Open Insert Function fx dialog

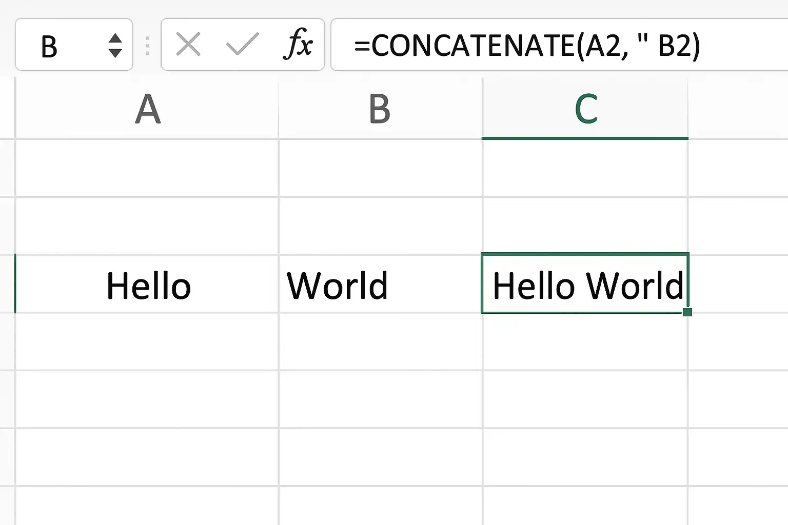point(298,45)
